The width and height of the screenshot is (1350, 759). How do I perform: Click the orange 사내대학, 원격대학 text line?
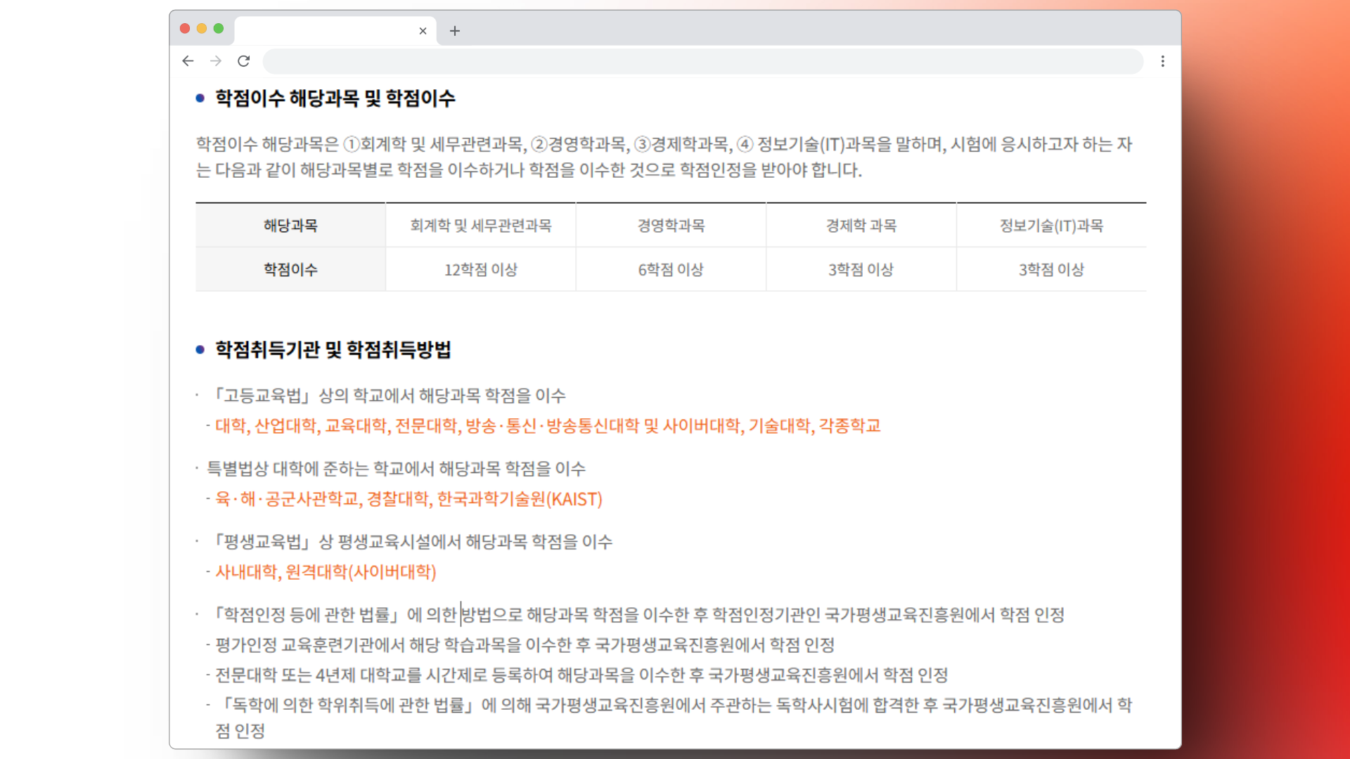click(x=326, y=572)
